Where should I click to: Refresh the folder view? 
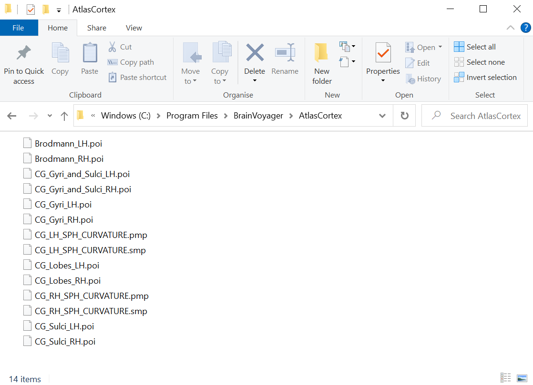[x=404, y=115]
